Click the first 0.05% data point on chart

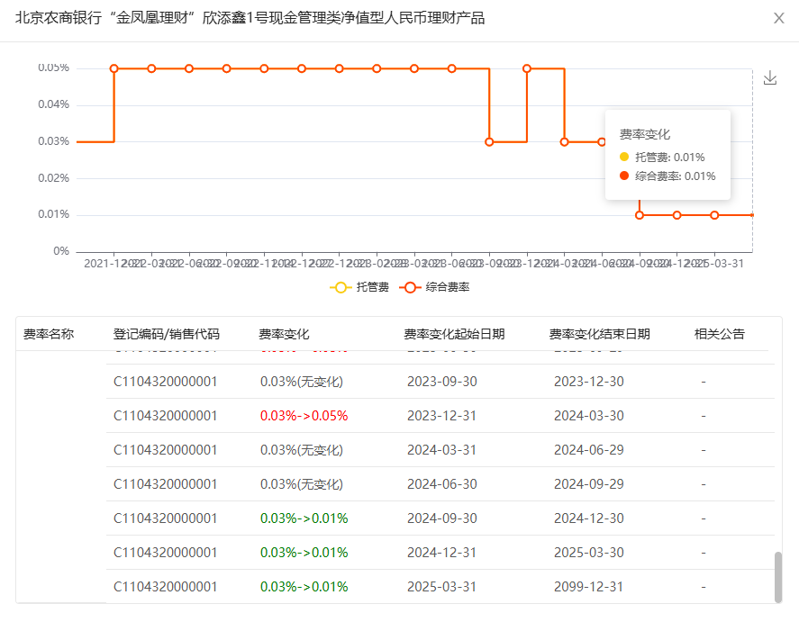click(x=114, y=68)
